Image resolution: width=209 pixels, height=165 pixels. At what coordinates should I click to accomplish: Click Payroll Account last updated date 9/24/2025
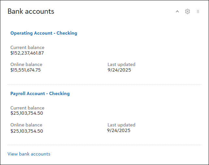[119, 130]
